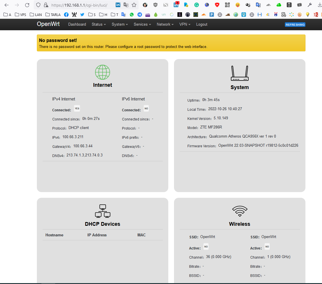Open the A bookmark folder
Image resolution: width=322 pixels, height=284 pixels.
[x=7, y=15]
